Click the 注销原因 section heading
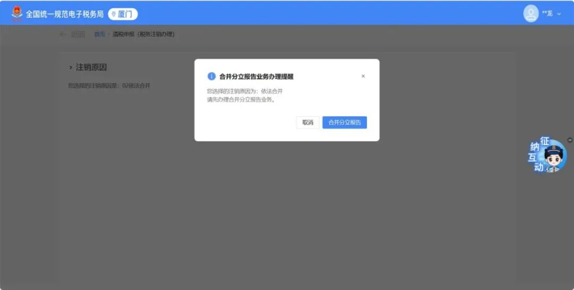 (91, 67)
